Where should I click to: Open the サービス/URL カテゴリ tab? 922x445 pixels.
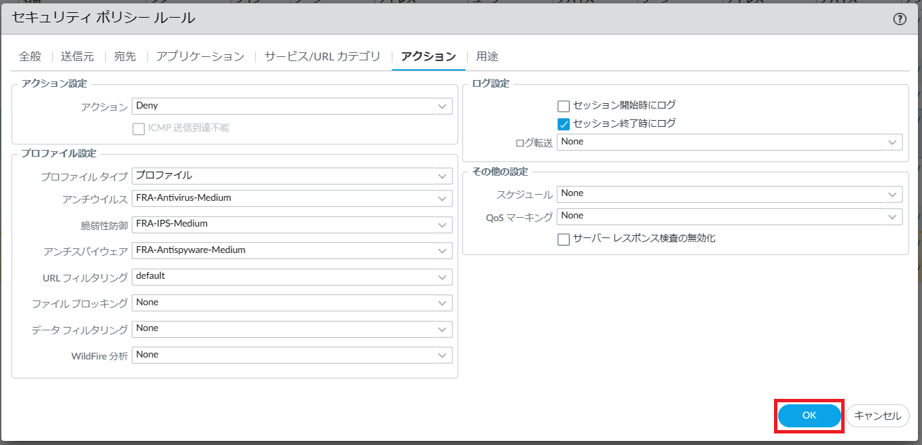click(x=322, y=56)
